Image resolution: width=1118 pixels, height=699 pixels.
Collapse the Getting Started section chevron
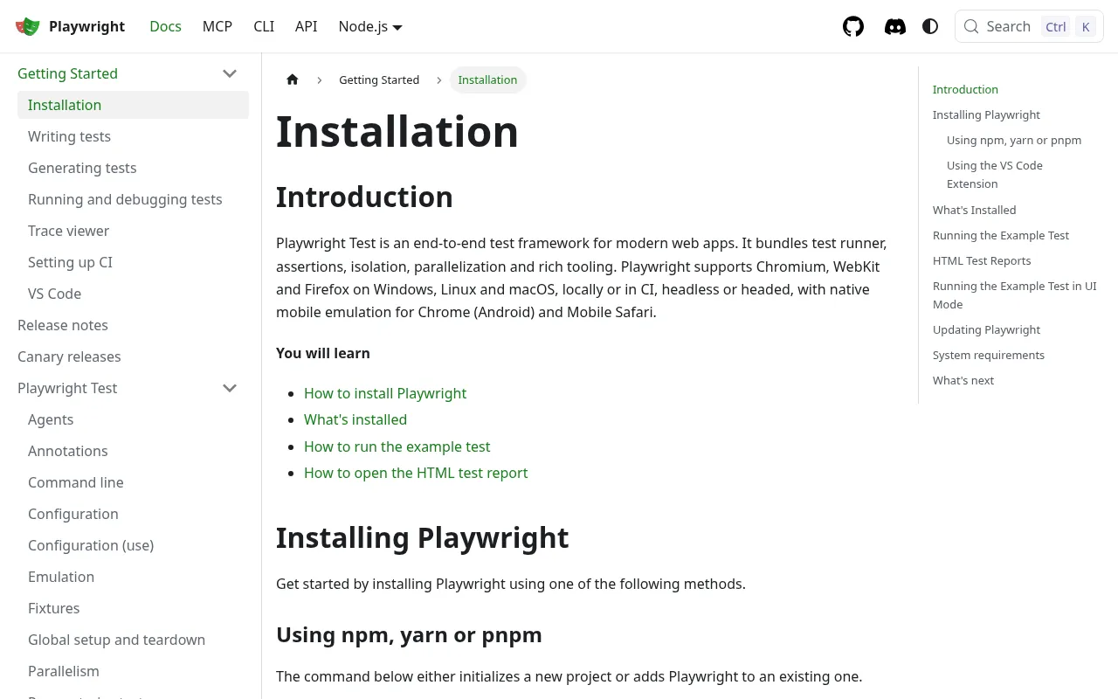[230, 73]
